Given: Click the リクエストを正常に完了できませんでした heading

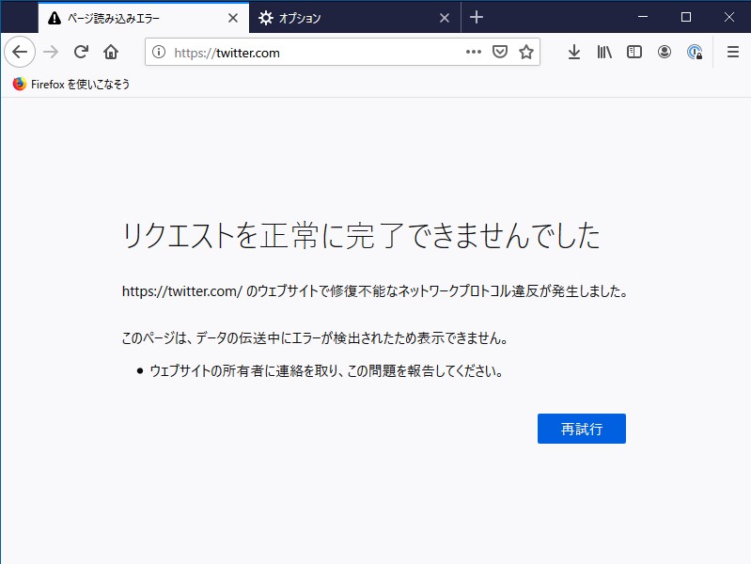Looking at the screenshot, I should 361,236.
